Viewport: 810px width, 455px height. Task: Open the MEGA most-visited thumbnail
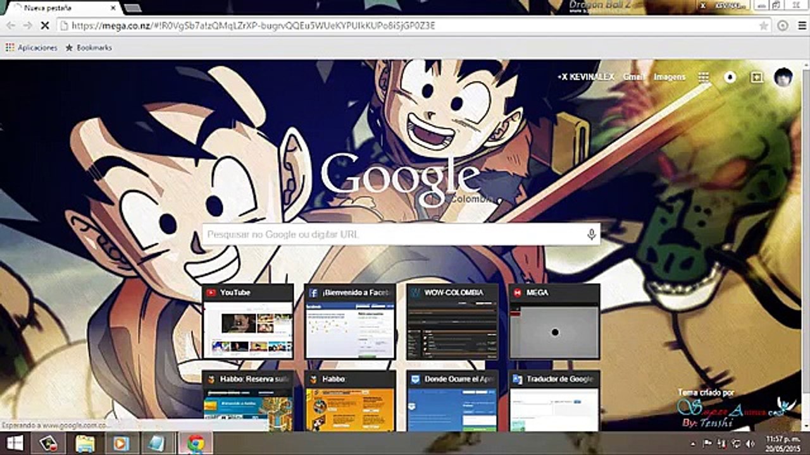(554, 322)
